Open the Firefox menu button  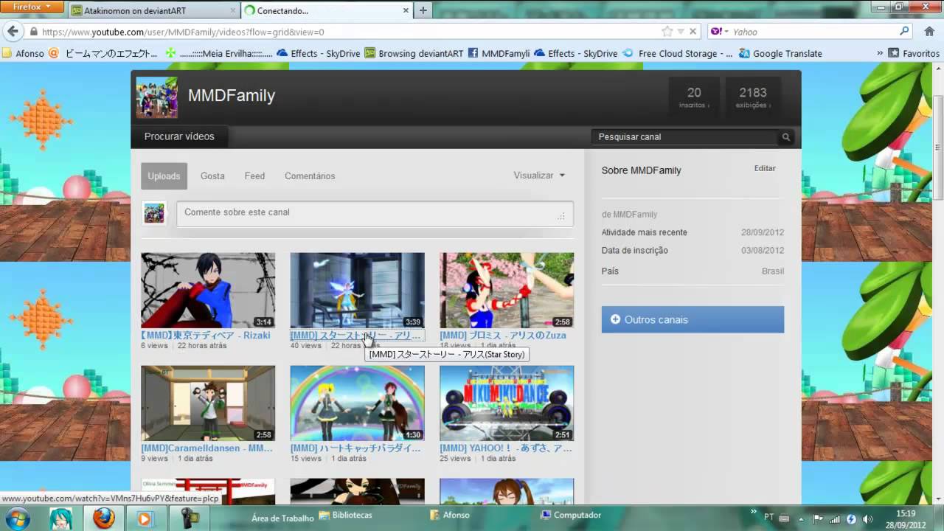33,7
